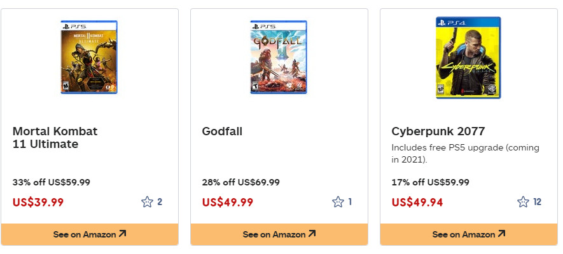The height and width of the screenshot is (254, 563).
Task: Click arrow icon on Cyberpunk Amazon button
Action: 502,234
